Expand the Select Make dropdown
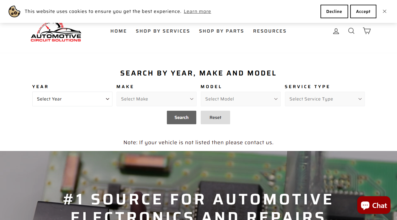The width and height of the screenshot is (397, 220). tap(157, 99)
